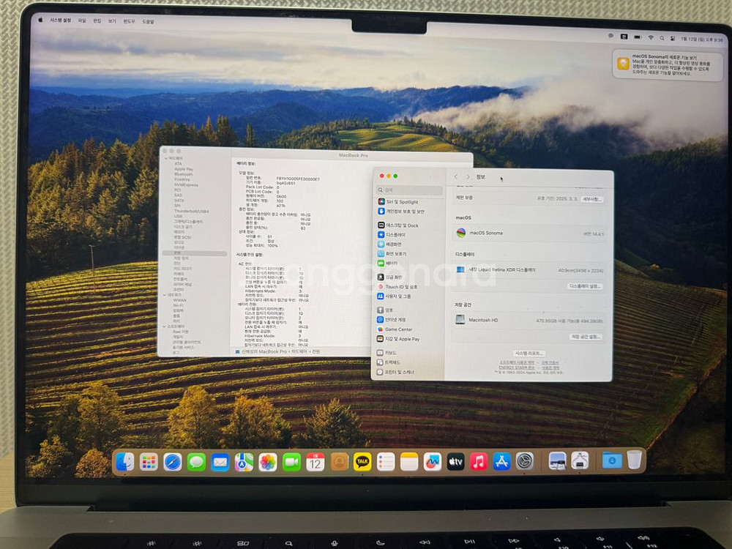Screen dimensions: 732x549
Task: Open Game Center in the Settings sidebar
Action: click(x=395, y=329)
